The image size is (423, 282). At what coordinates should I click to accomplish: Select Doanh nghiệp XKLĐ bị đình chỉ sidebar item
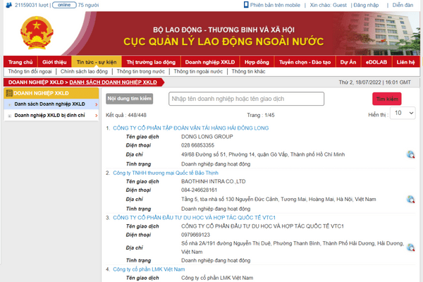[x=51, y=116]
